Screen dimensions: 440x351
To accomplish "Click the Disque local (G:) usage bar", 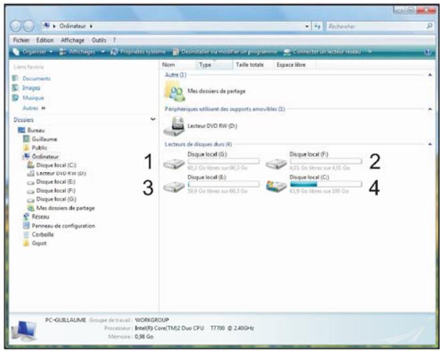I will (x=224, y=161).
